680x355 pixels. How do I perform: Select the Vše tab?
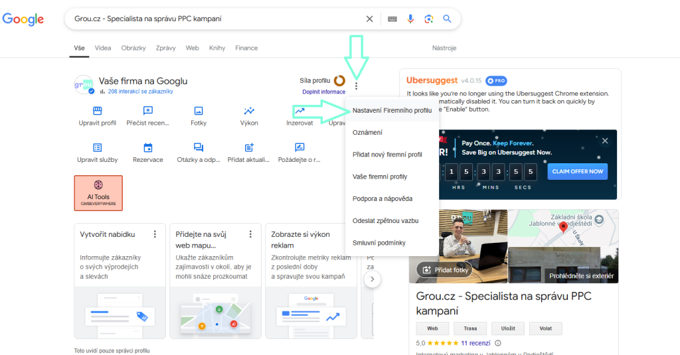point(80,48)
